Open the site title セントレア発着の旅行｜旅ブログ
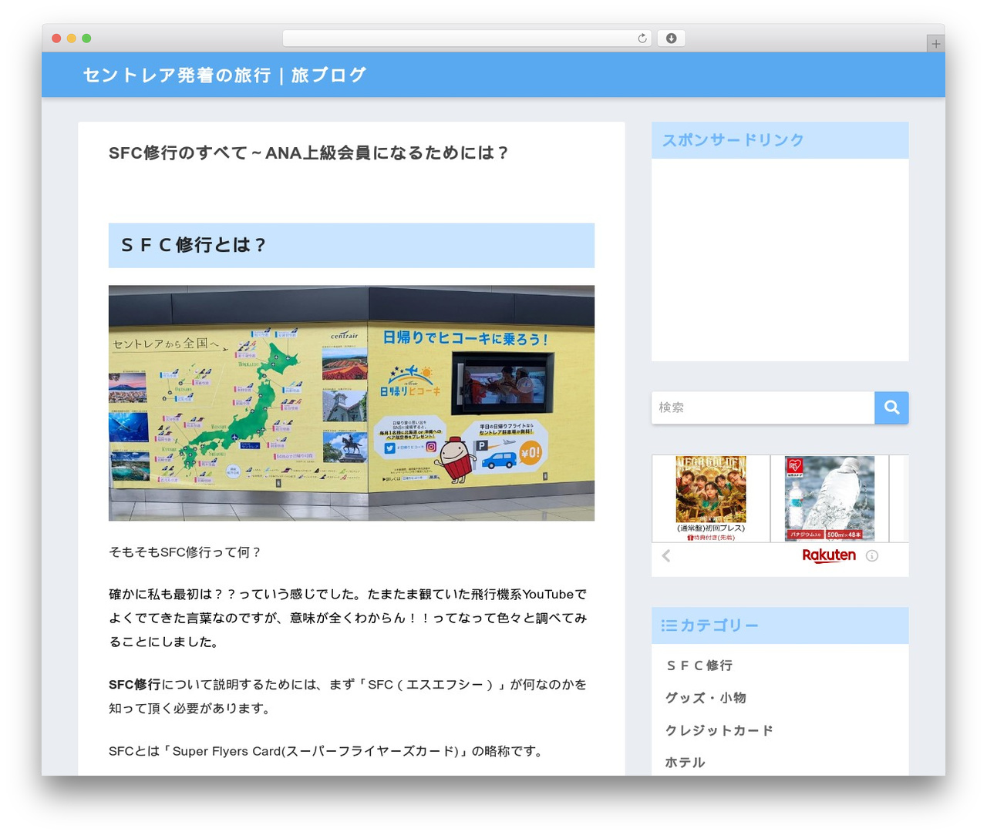The width and height of the screenshot is (987, 835). pyautogui.click(x=224, y=75)
